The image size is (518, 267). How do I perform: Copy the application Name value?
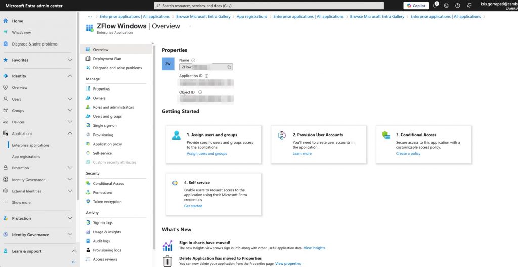pyautogui.click(x=229, y=67)
